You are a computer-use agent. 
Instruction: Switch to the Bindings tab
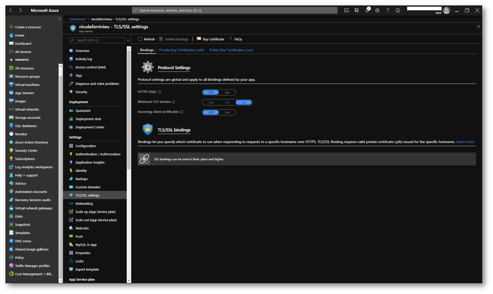[x=147, y=50]
